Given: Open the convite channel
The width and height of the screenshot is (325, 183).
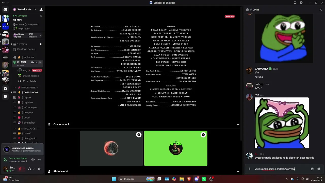Looking at the screenshot, I should click(x=28, y=133).
